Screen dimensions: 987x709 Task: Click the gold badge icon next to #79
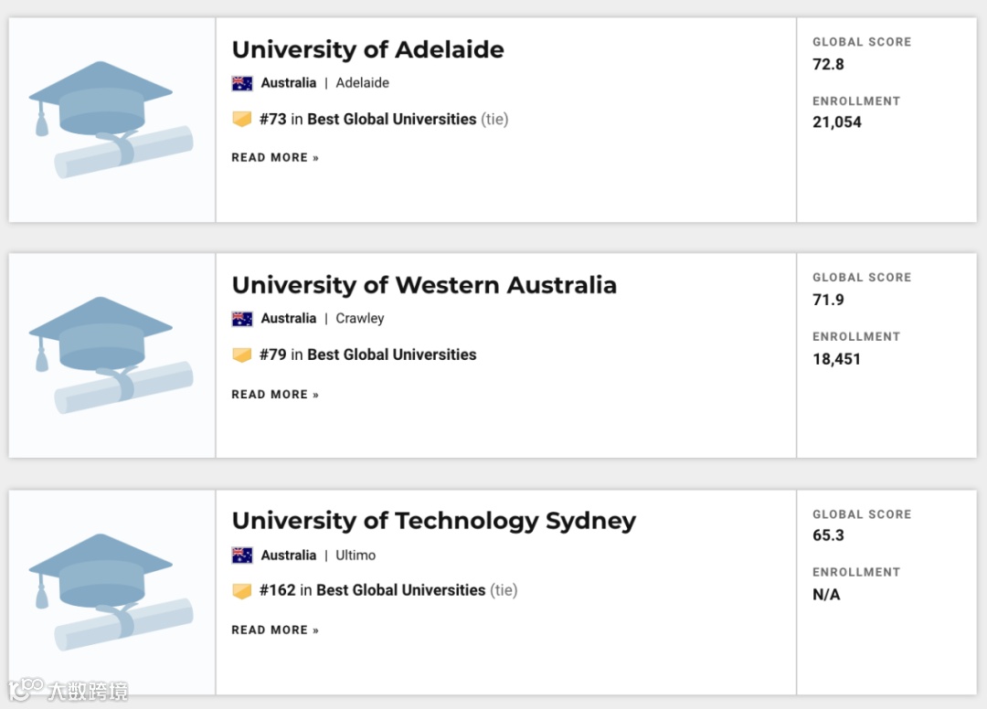242,354
